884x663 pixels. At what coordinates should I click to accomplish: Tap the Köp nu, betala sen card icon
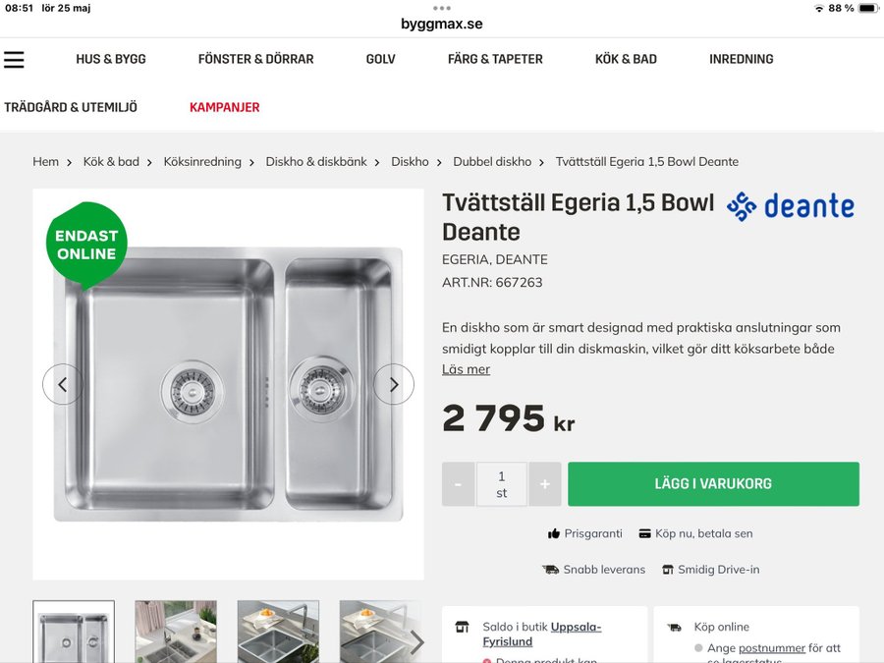tap(644, 533)
